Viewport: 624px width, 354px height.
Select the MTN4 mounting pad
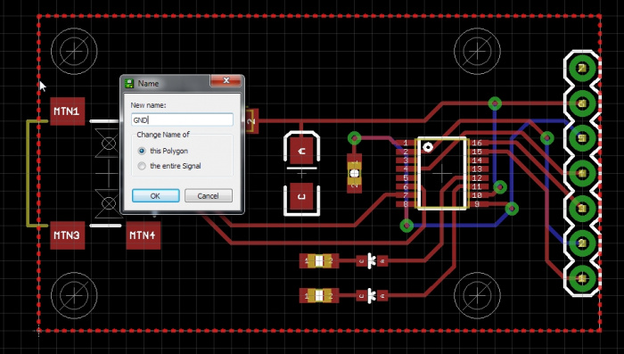(143, 235)
